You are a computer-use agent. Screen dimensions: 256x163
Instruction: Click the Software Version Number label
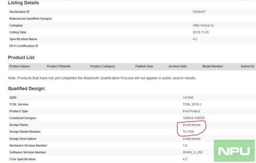click(x=28, y=152)
